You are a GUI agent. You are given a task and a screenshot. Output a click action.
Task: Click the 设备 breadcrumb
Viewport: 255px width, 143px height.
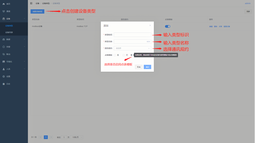37,3
